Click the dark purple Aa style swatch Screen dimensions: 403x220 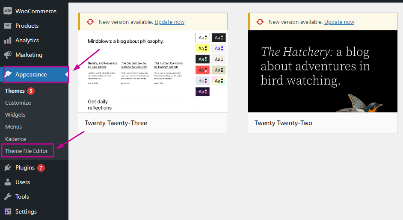point(202,91)
